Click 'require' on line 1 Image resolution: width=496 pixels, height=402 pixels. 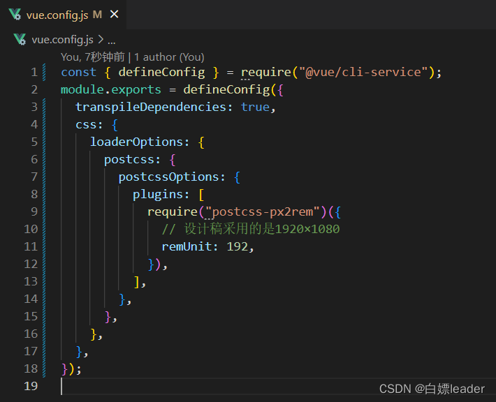[266, 73]
